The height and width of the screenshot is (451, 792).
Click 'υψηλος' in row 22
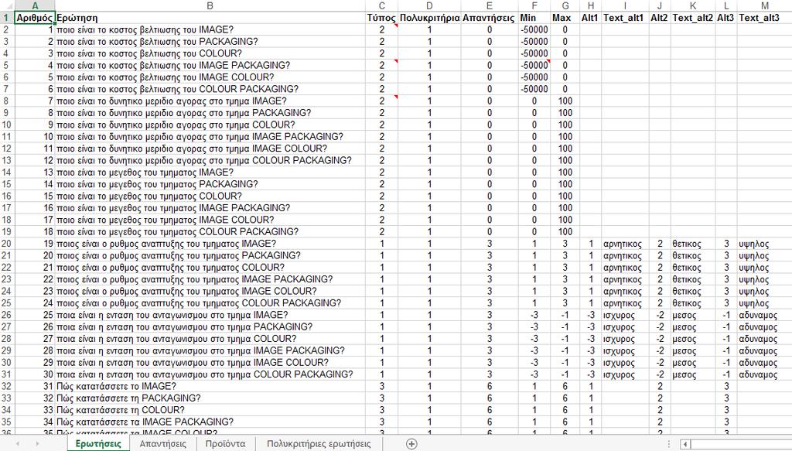click(x=765, y=267)
